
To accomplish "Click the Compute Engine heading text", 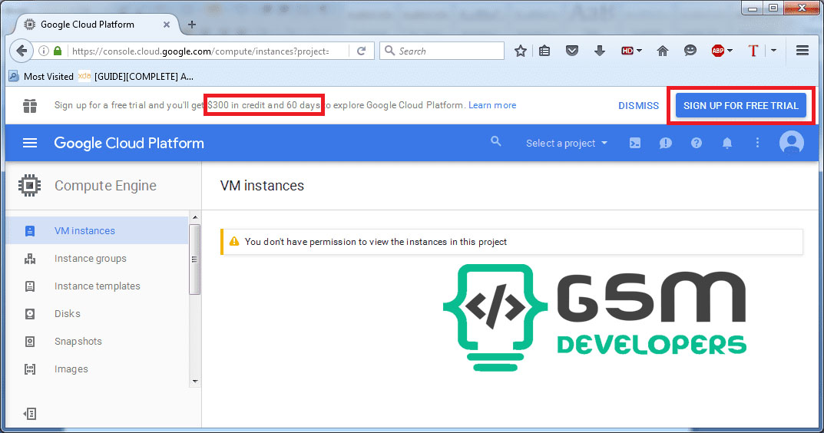I will tap(105, 186).
